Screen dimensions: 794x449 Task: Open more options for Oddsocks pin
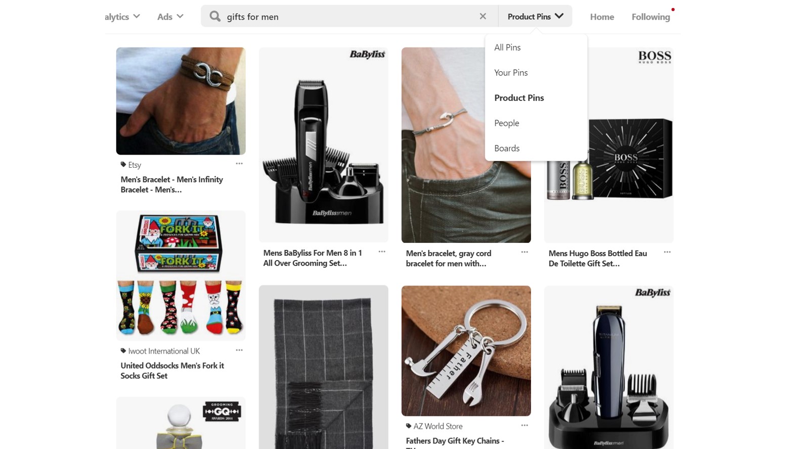[239, 350]
